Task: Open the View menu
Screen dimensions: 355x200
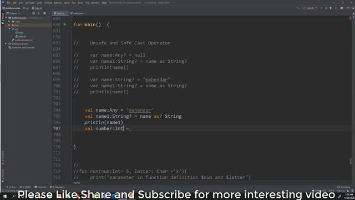Action: [x=21, y=3]
